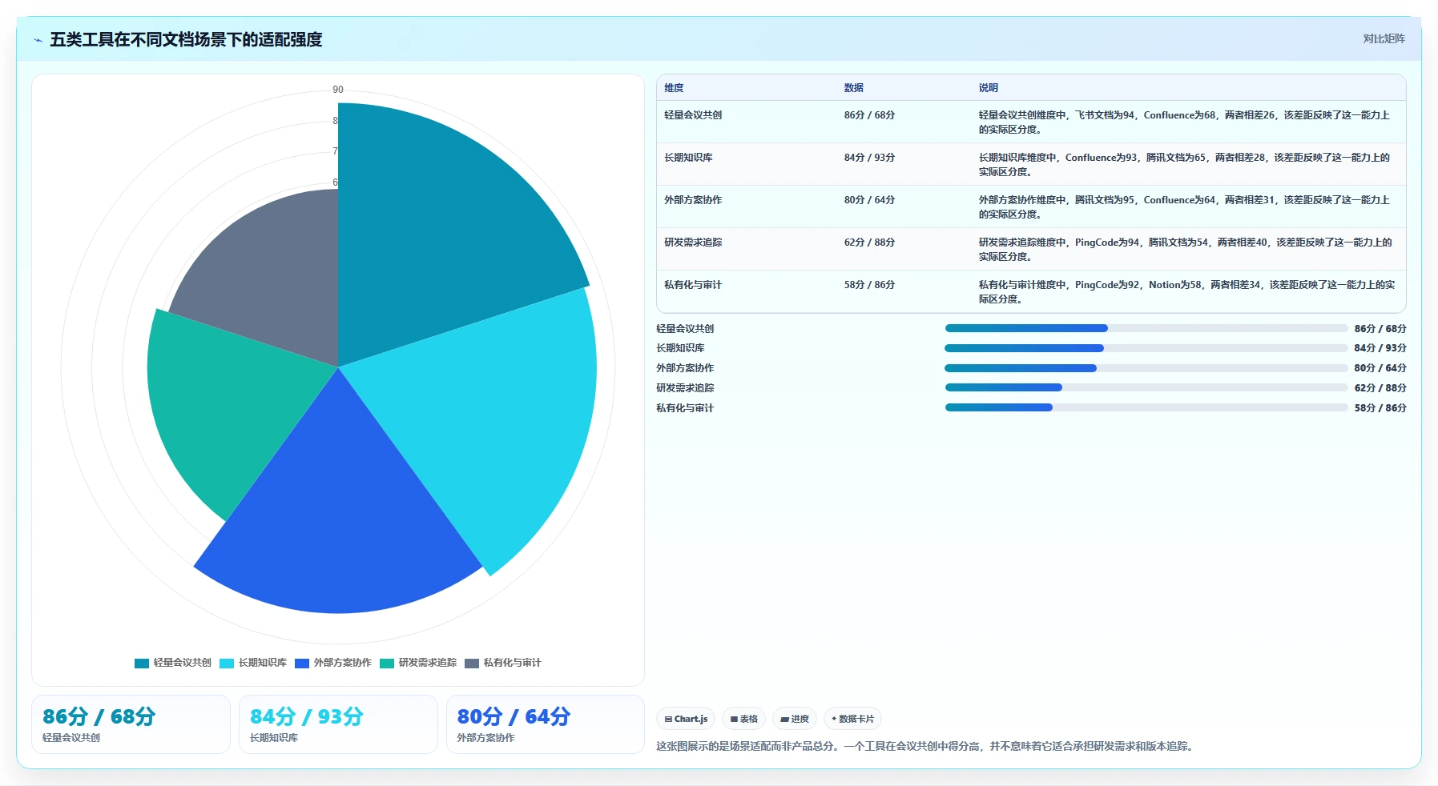Click 外部方案协作 progress bar
This screenshot has width=1438, height=786.
point(1146,368)
